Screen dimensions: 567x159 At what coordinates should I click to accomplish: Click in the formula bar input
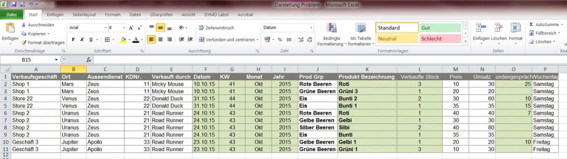[330, 60]
